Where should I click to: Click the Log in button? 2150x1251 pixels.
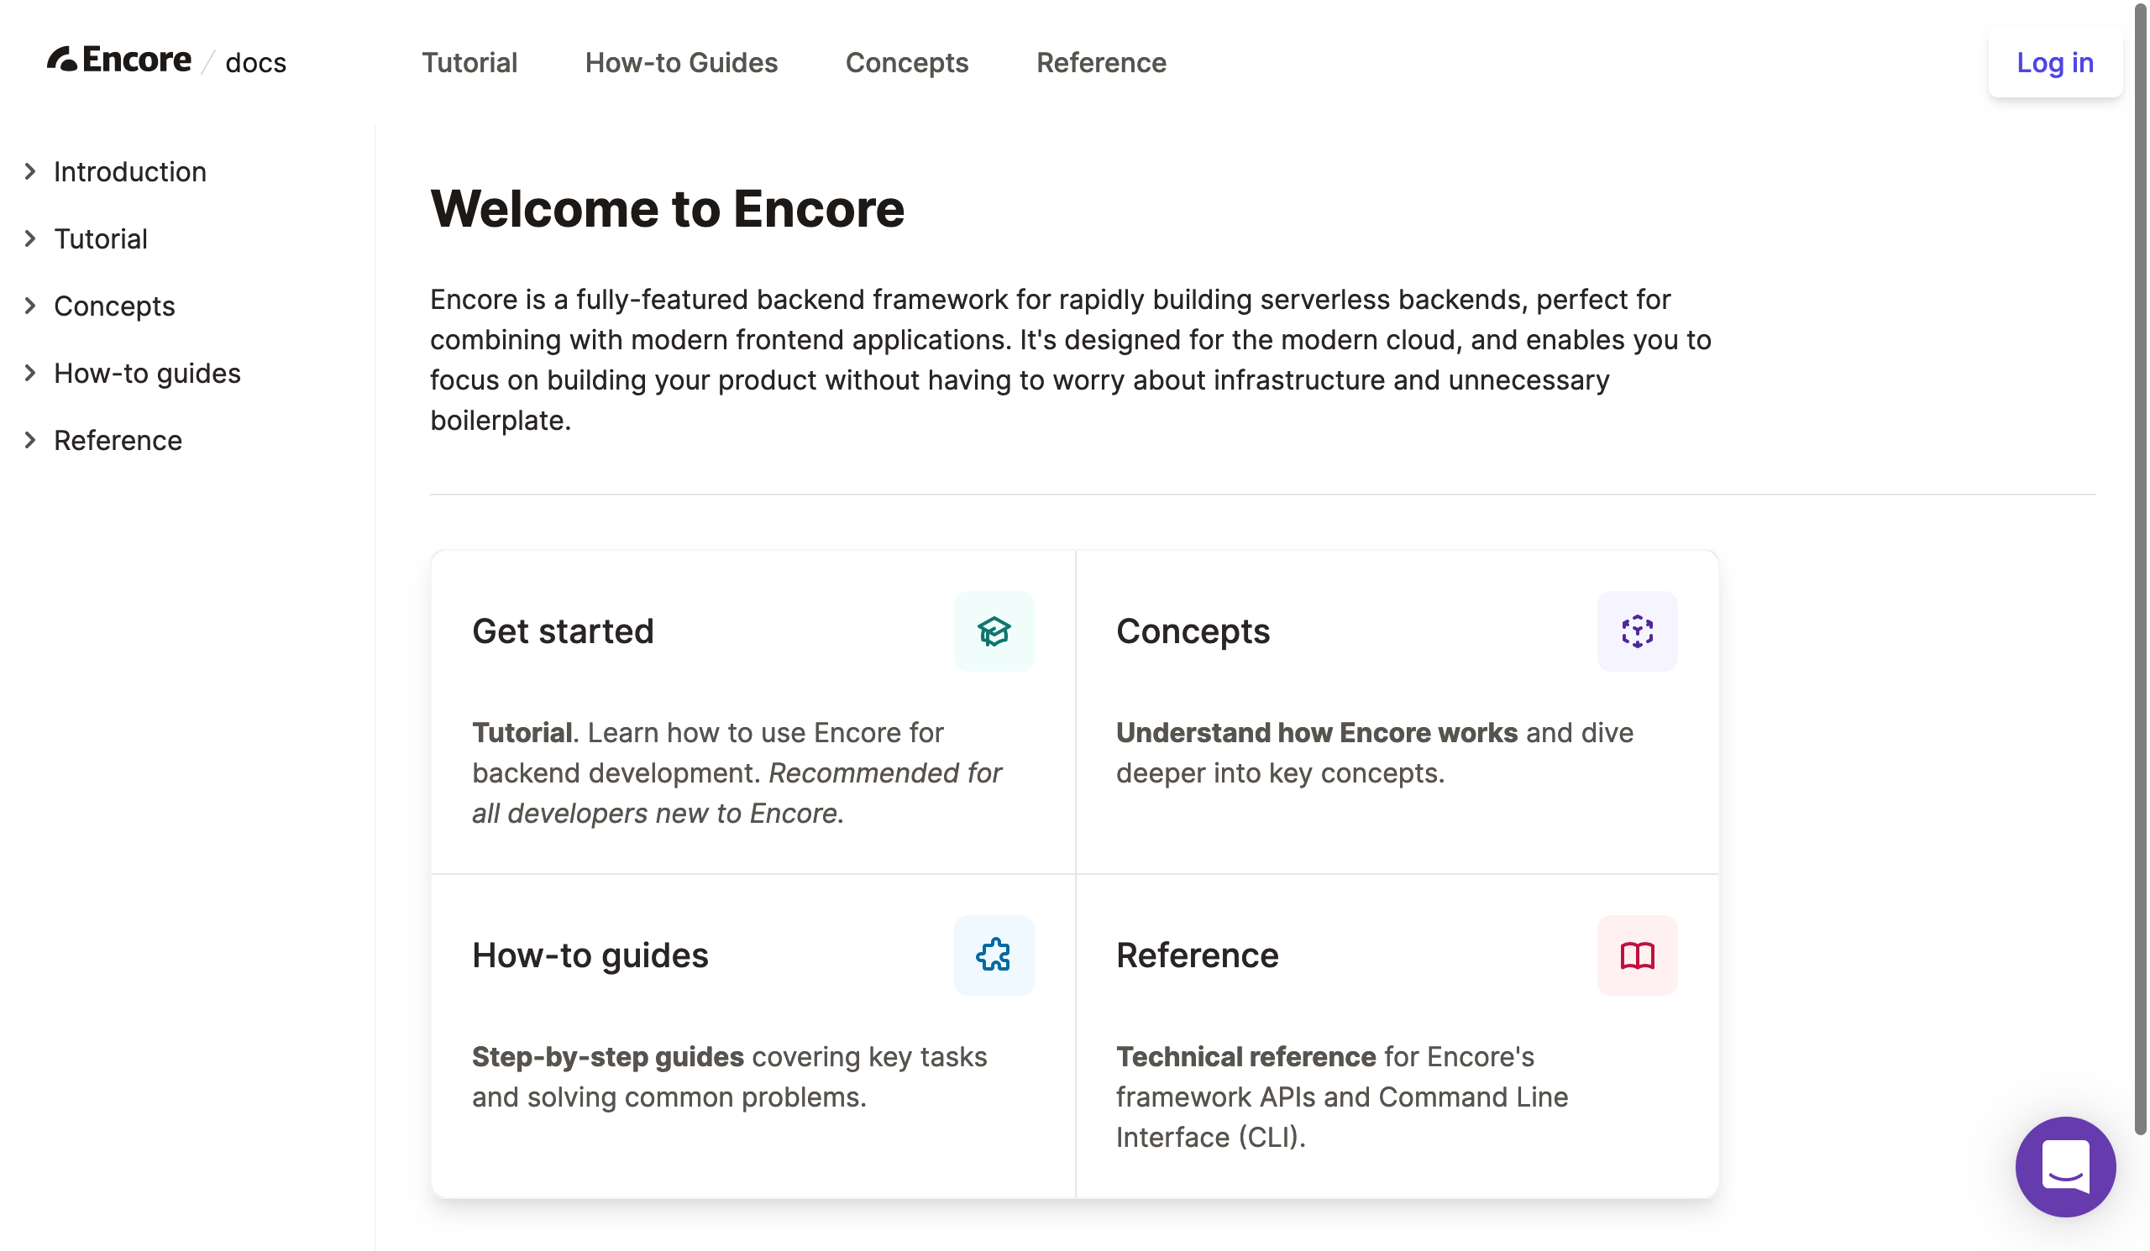coord(2053,63)
